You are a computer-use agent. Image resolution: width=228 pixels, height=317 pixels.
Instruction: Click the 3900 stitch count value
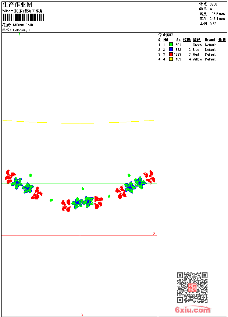pyautogui.click(x=213, y=4)
